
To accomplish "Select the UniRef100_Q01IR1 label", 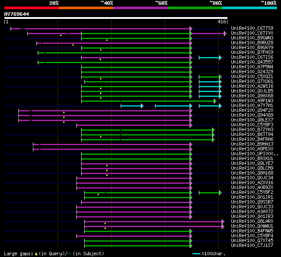I will 252,197.
